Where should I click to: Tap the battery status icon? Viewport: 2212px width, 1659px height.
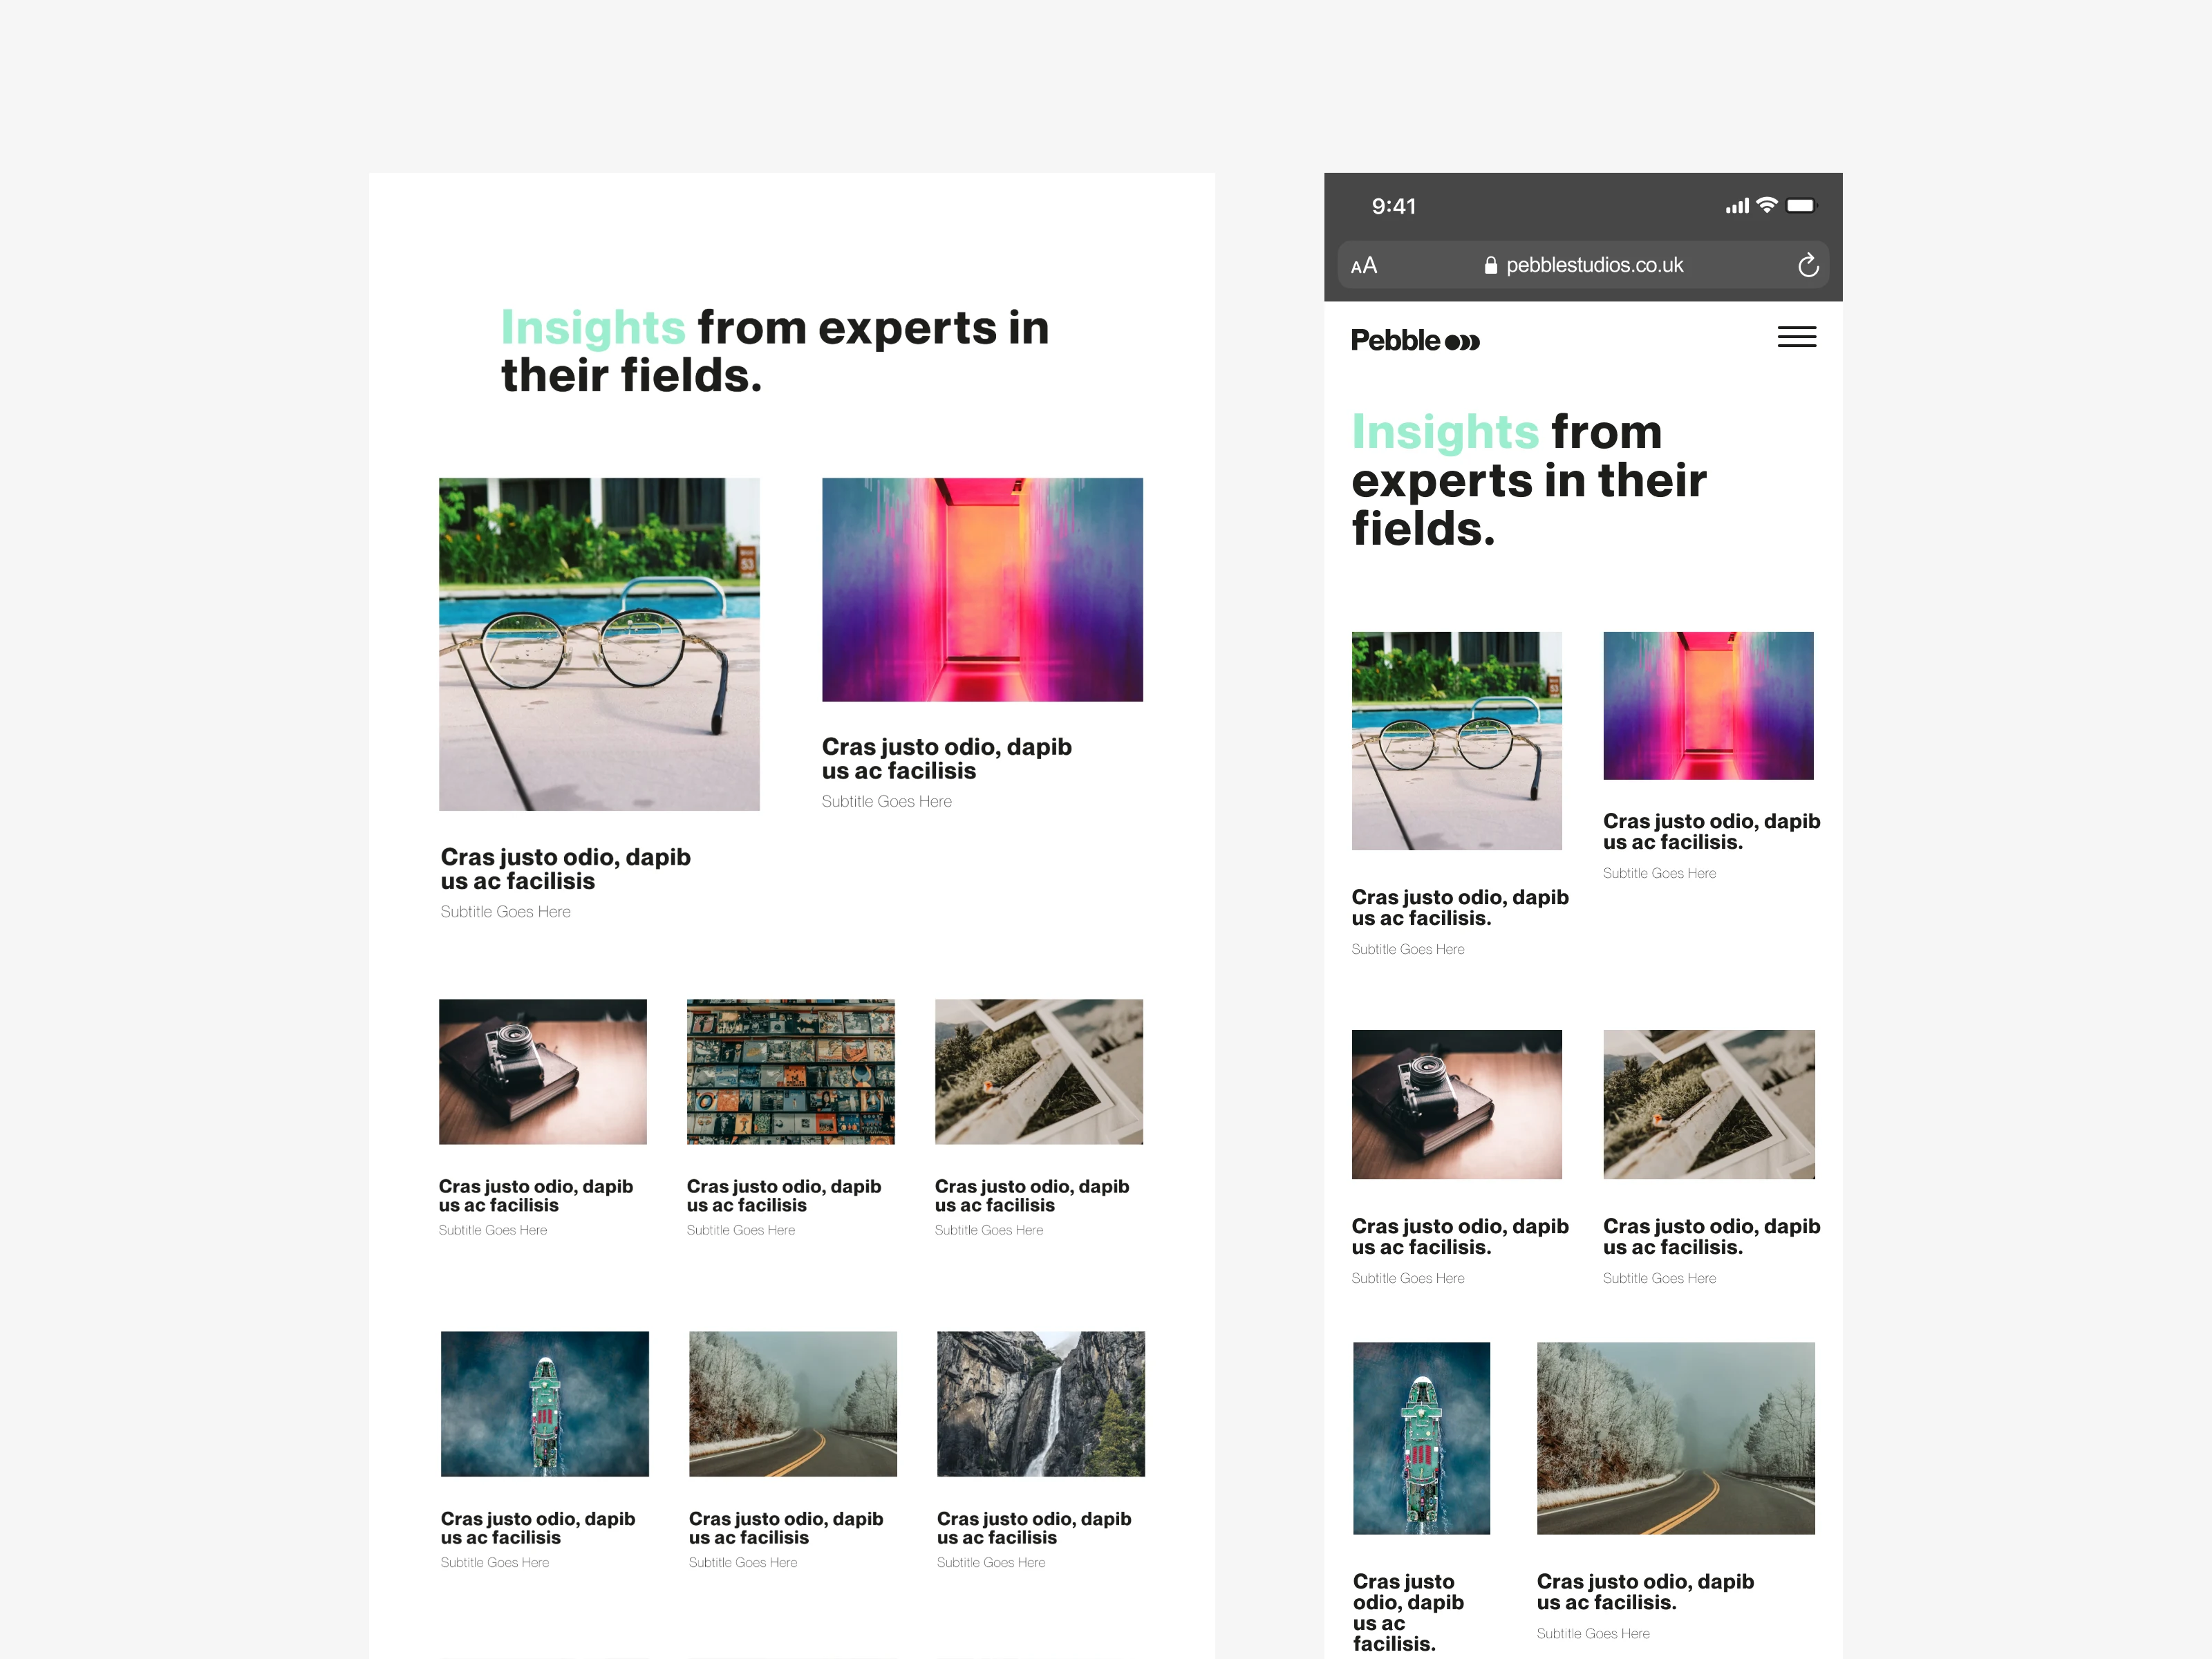click(x=1801, y=205)
